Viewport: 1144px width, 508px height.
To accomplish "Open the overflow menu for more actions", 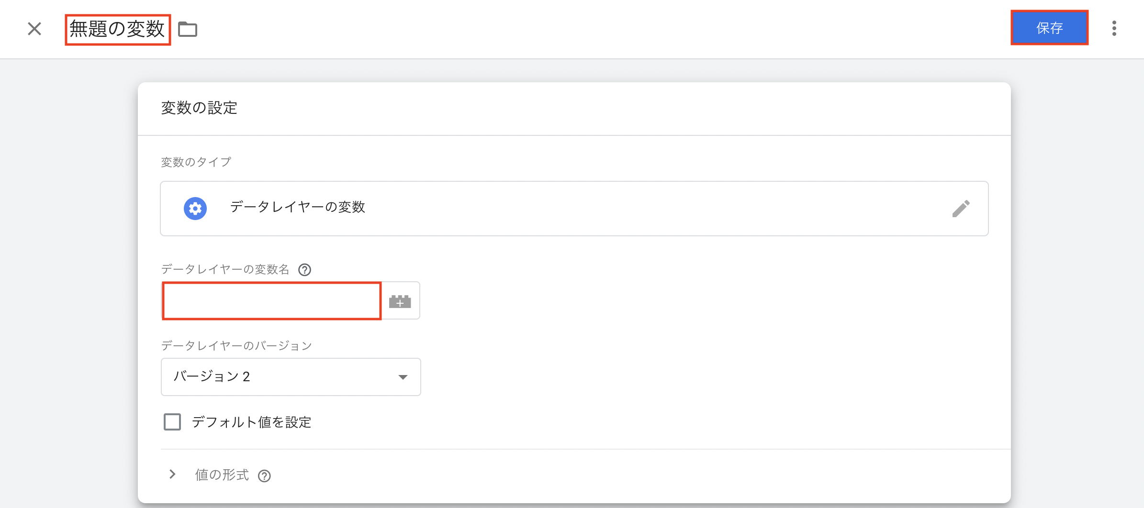I will [x=1115, y=29].
